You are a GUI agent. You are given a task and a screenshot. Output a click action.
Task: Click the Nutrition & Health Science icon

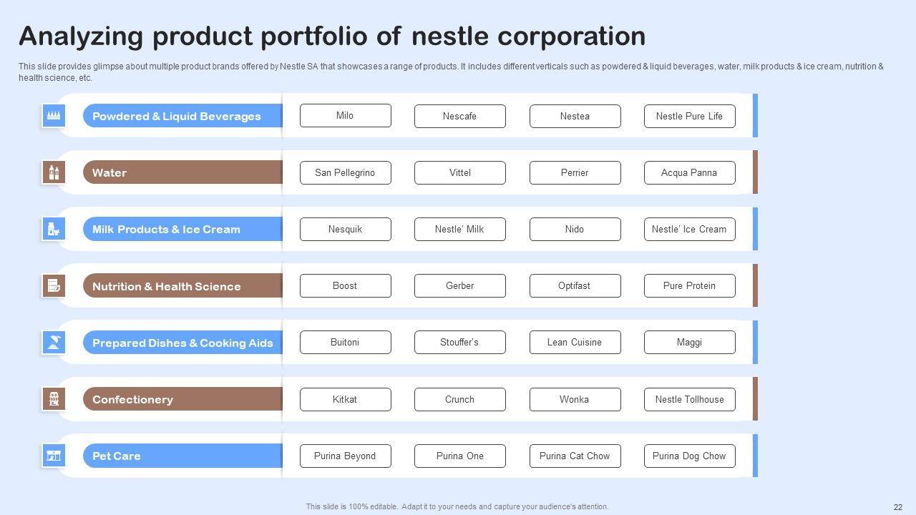pos(54,286)
